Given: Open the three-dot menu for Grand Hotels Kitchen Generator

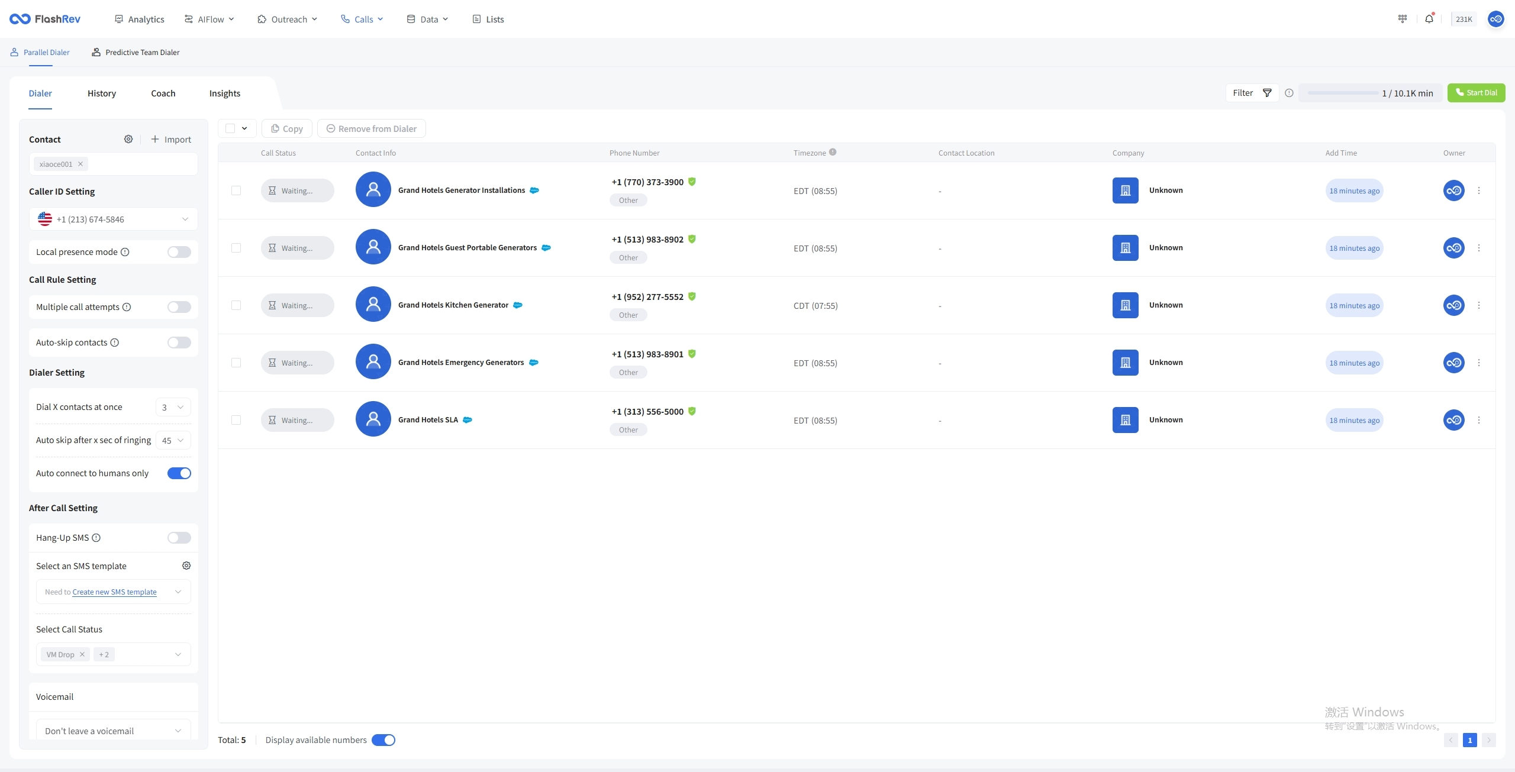Looking at the screenshot, I should coord(1479,305).
